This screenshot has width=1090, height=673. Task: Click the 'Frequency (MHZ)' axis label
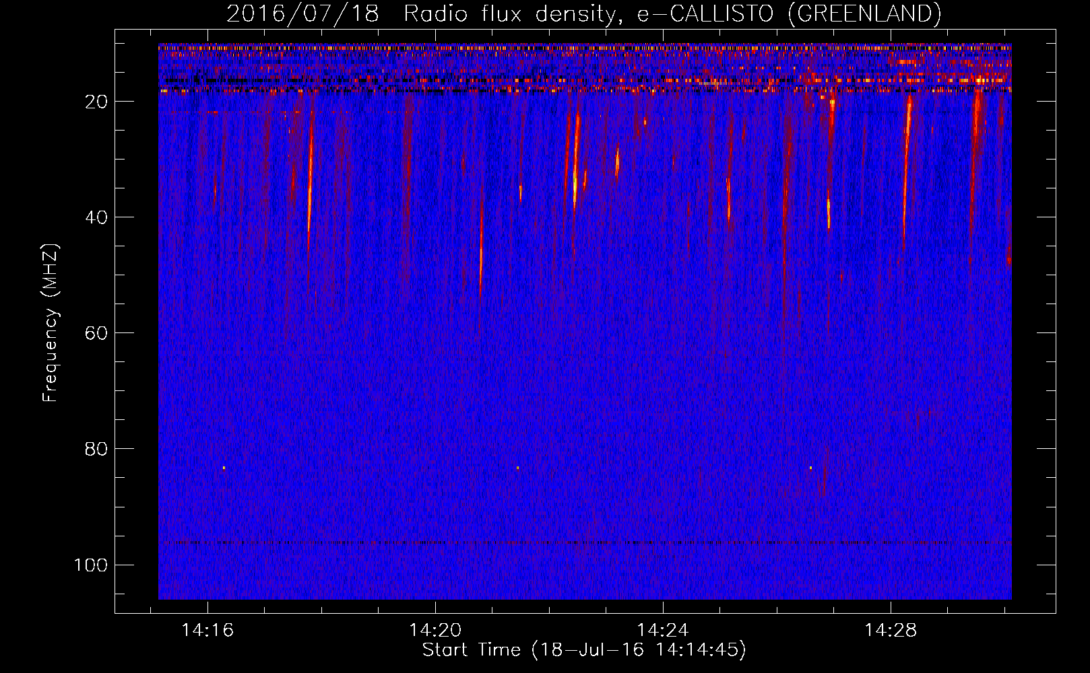51,323
